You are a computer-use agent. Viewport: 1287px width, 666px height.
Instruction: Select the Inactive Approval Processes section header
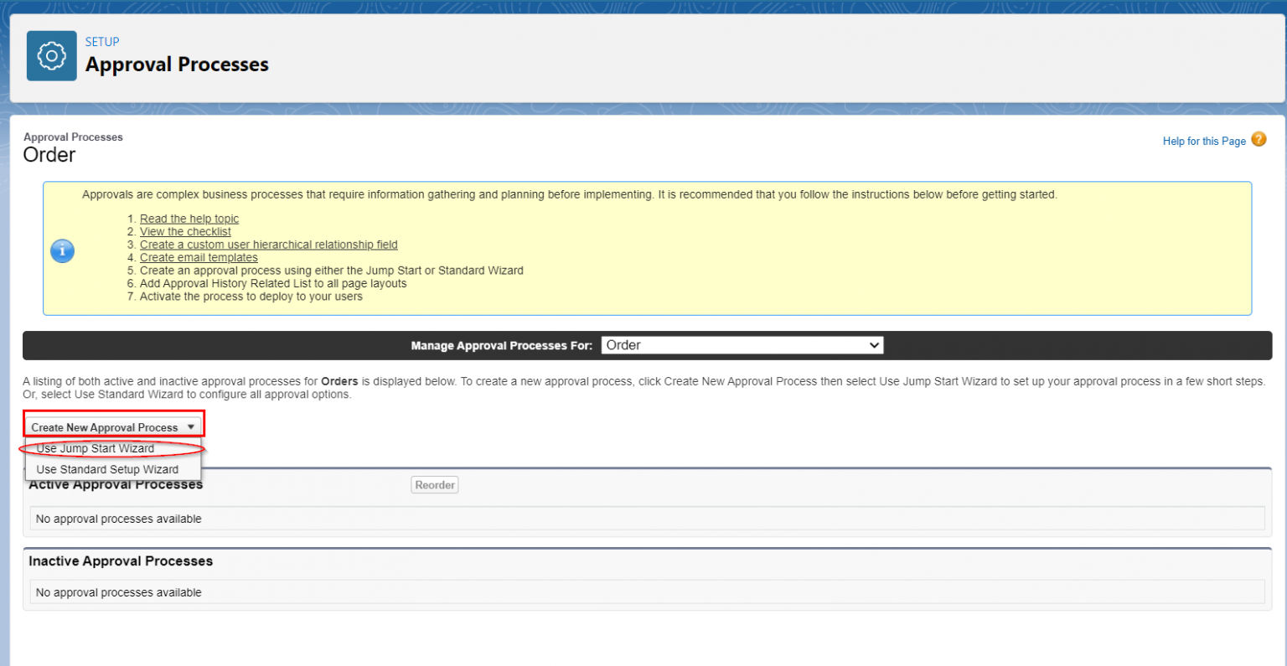click(x=120, y=560)
